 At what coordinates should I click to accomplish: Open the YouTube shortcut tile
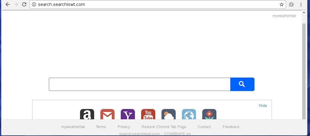click(148, 114)
